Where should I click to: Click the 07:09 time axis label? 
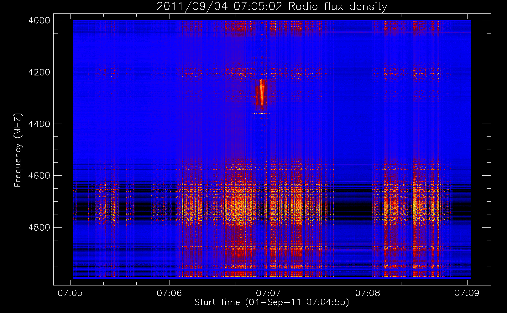[467, 293]
